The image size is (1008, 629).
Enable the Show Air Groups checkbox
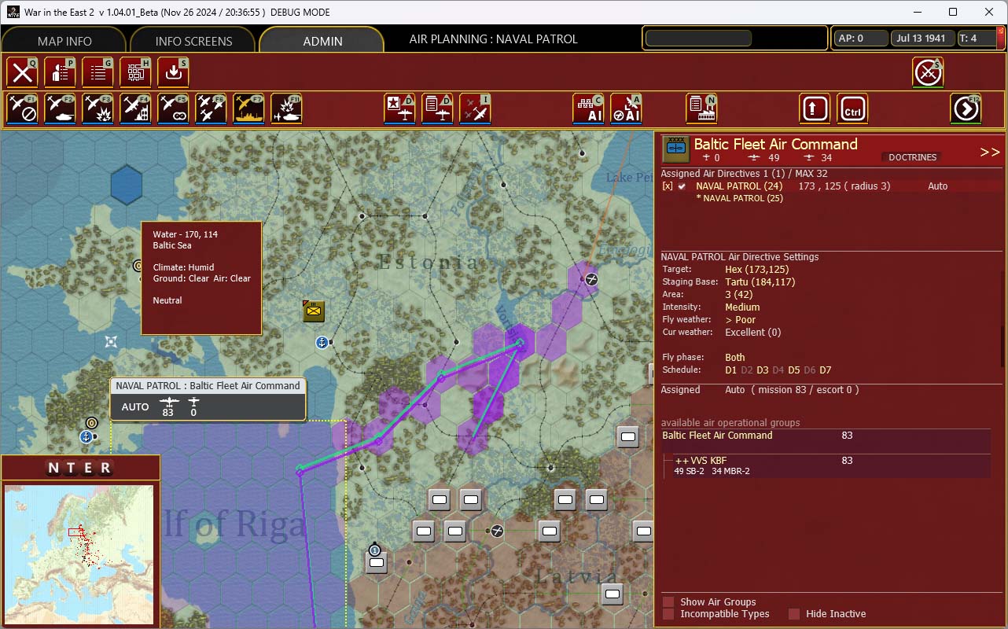coord(668,602)
